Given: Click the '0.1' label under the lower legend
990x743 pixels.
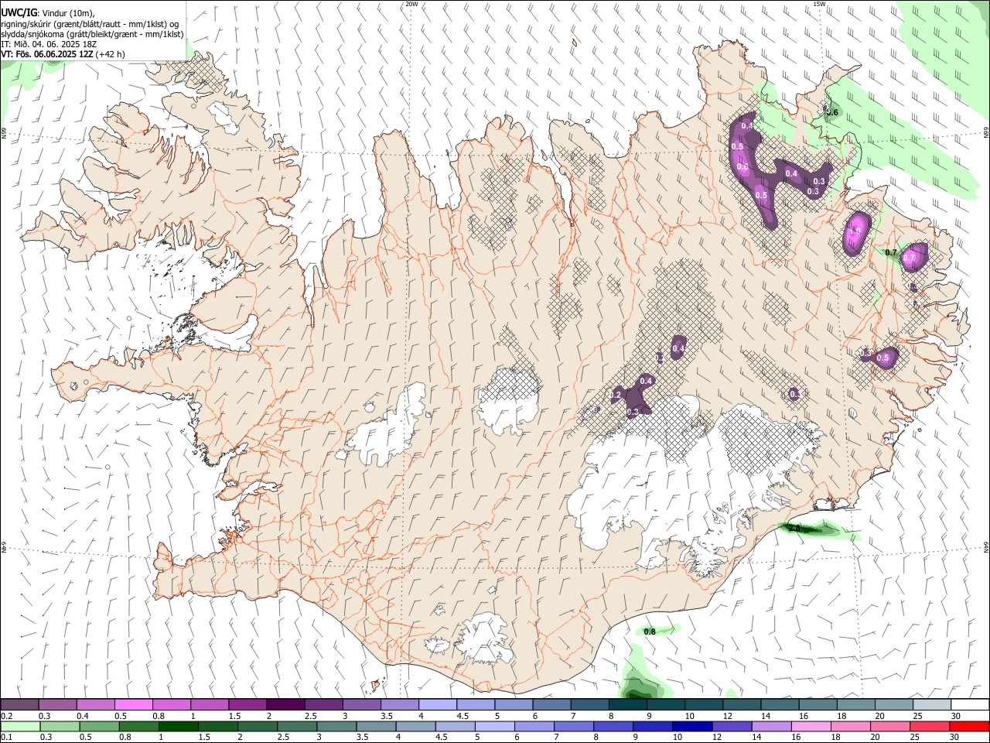Looking at the screenshot, I should coord(7,738).
